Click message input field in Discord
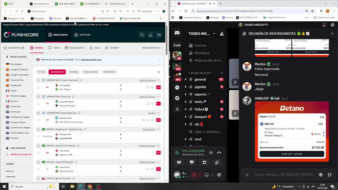Image resolution: width=338 pixels, height=190 pixels. coord(285,175)
